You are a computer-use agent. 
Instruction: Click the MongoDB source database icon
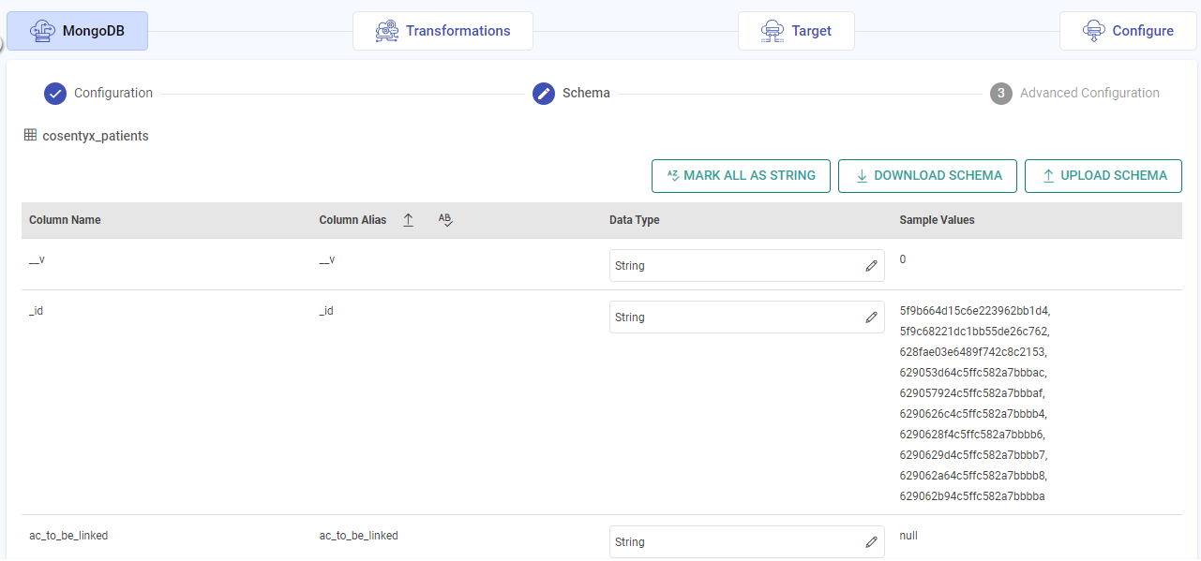pos(42,31)
